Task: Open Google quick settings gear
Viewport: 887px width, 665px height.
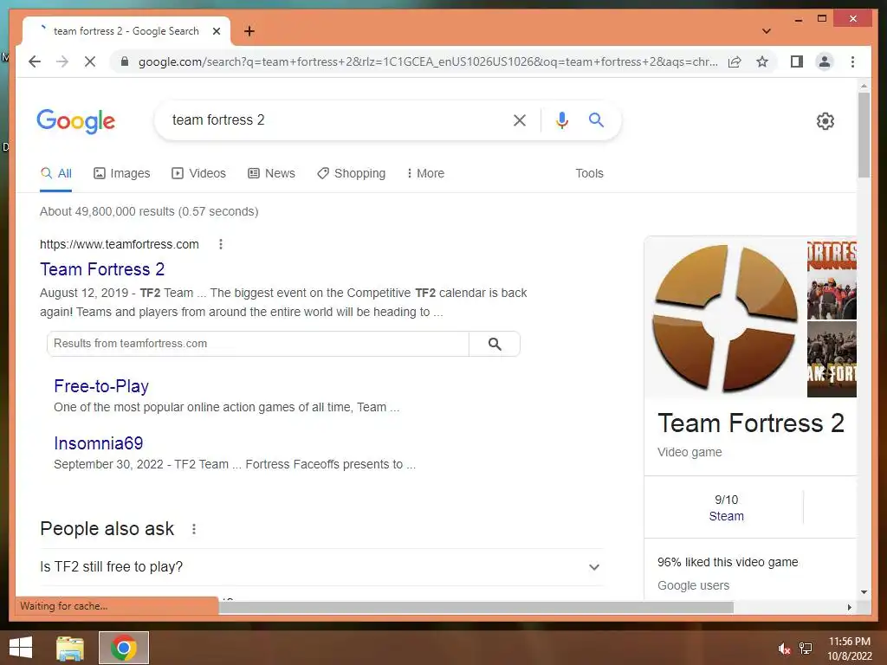Action: [825, 121]
